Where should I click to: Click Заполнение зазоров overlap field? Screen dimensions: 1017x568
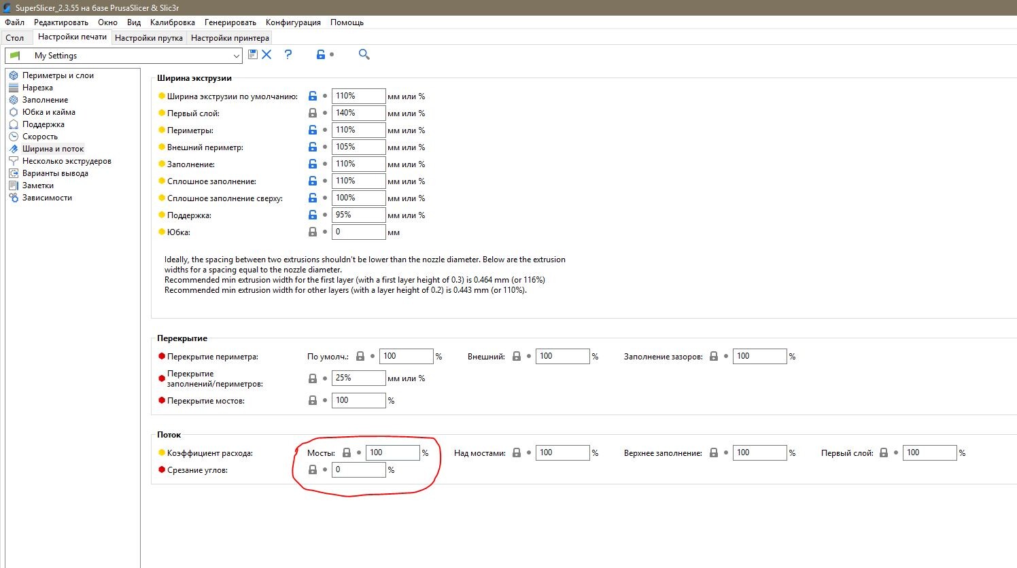[759, 357]
